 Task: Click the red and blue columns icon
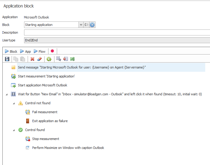[65, 59]
